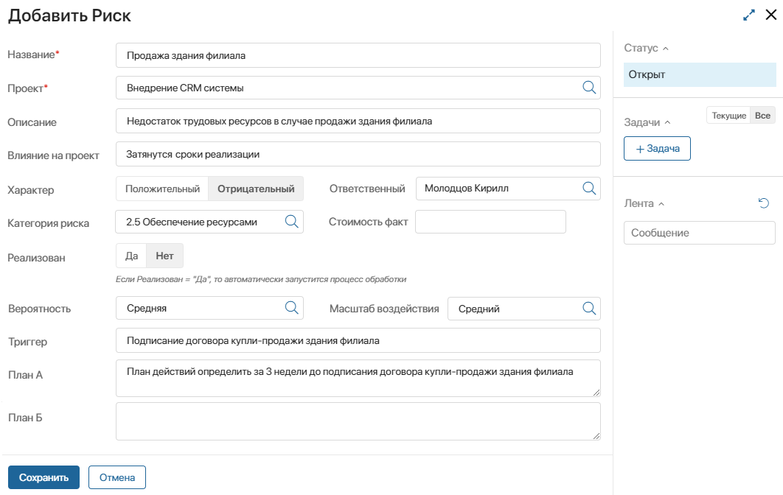Switch to Все tasks tab
Screen dimensions: 783x495
click(x=762, y=116)
